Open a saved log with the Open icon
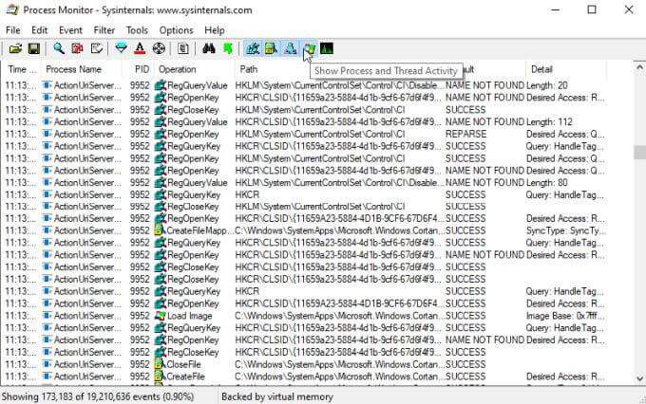The width and height of the screenshot is (646, 404). (15, 49)
